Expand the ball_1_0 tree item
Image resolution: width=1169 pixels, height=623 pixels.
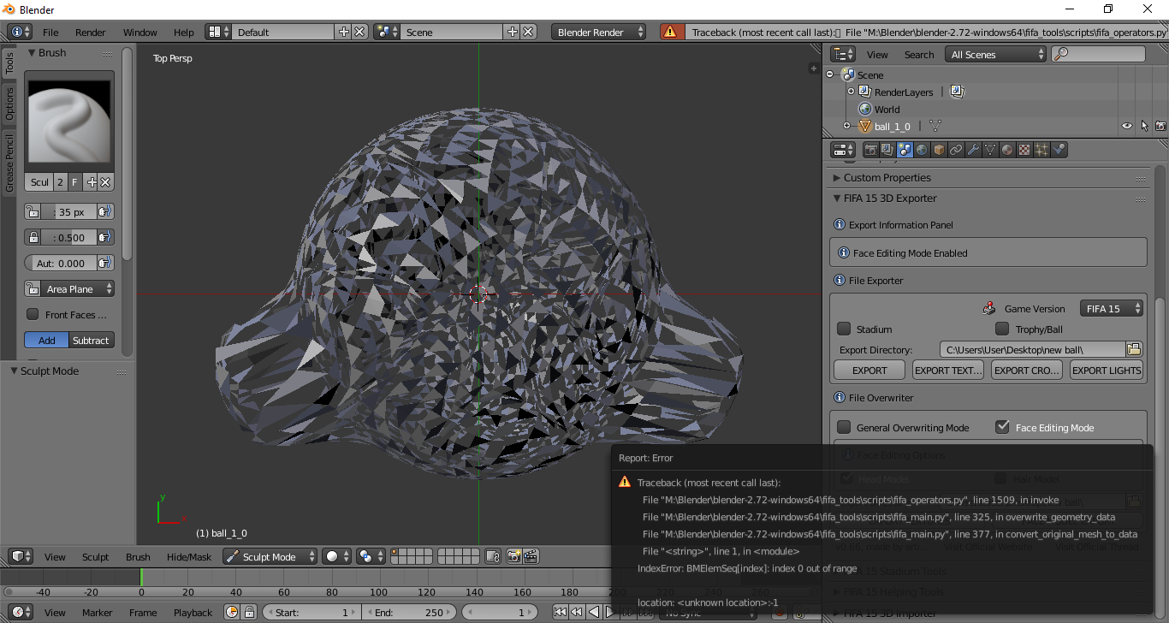tap(847, 126)
